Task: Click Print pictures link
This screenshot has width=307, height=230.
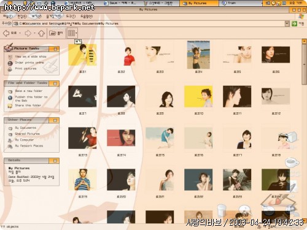Action: click(26, 69)
